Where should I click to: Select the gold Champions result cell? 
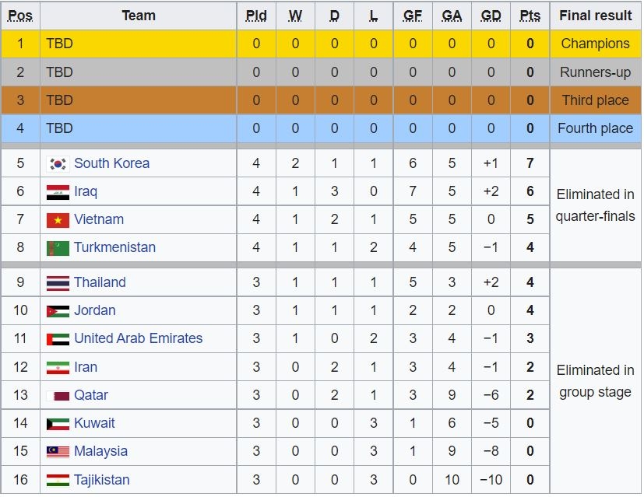[595, 44]
